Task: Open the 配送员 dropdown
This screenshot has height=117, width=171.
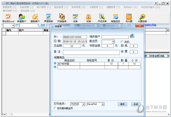Action: [x=113, y=42]
